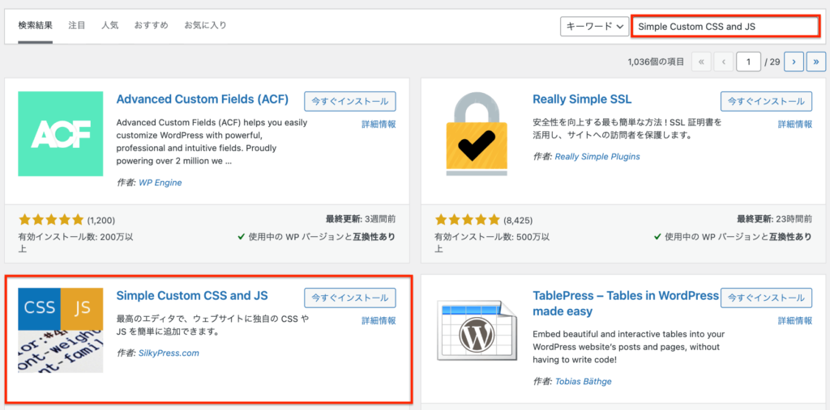830x410 pixels.
Task: Click the TablePress plugin icon
Action: tap(477, 330)
